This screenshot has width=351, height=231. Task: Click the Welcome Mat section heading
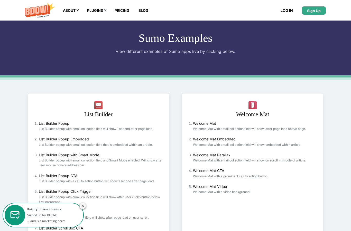tap(253, 114)
